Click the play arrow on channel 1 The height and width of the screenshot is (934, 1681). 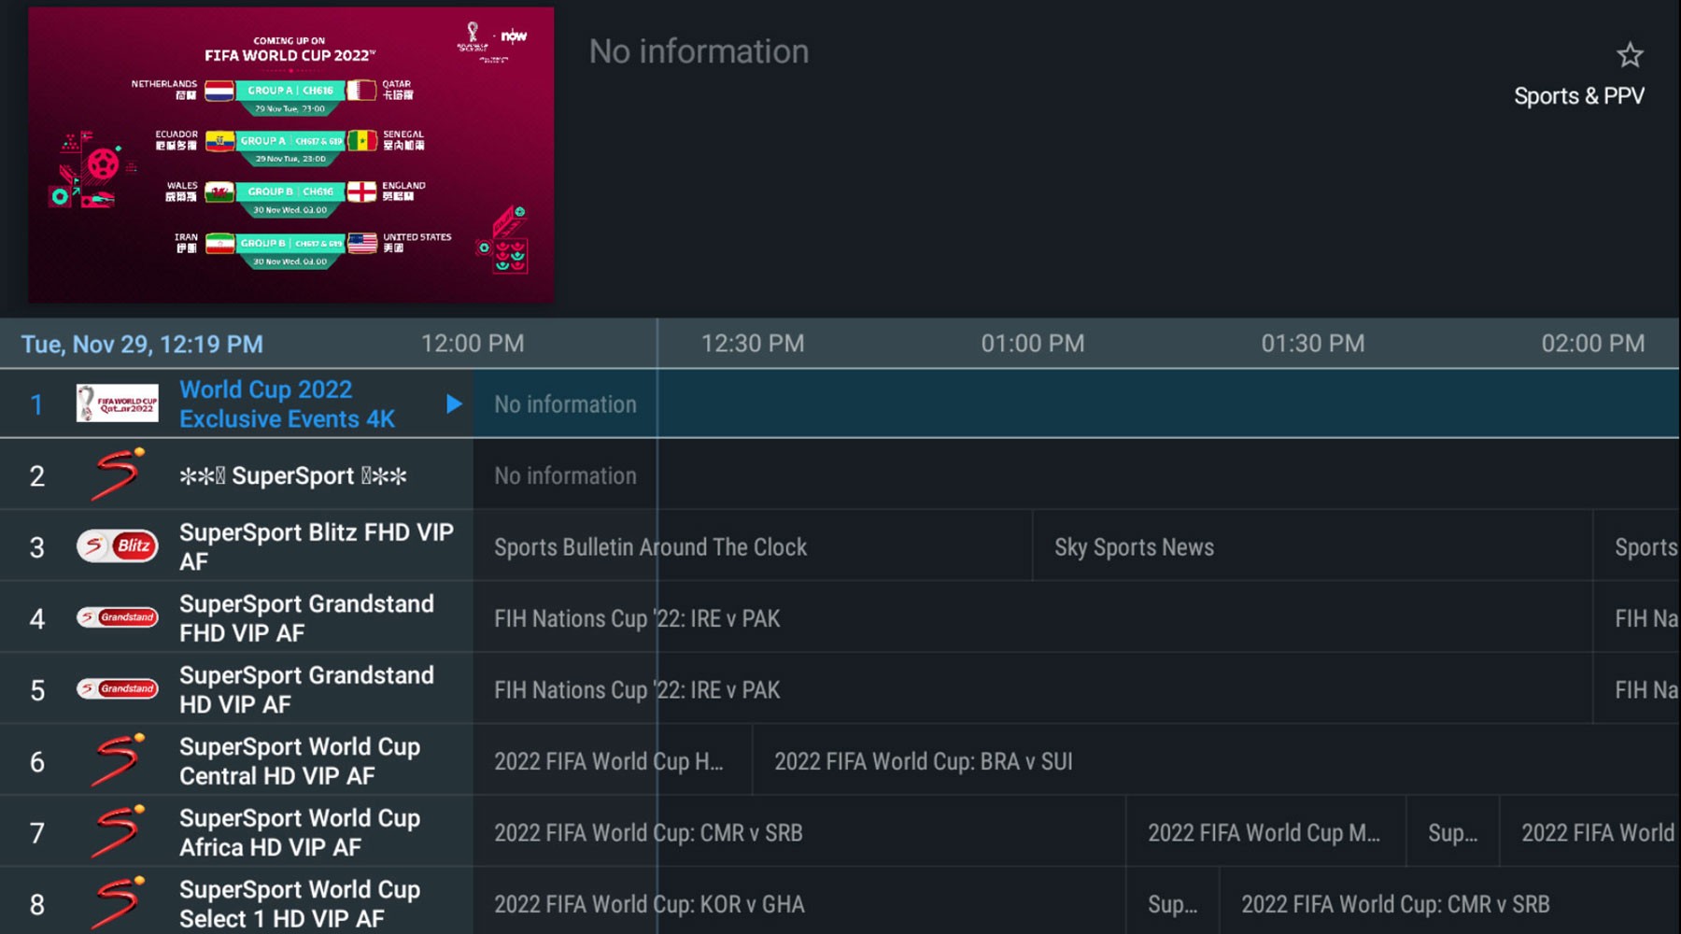(x=454, y=403)
